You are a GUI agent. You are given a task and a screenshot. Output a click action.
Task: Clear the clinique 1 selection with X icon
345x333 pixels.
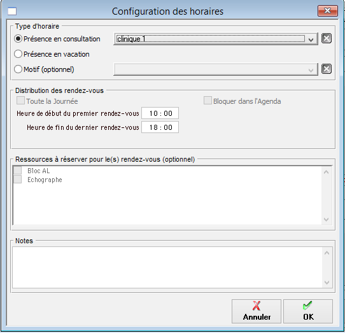327,38
